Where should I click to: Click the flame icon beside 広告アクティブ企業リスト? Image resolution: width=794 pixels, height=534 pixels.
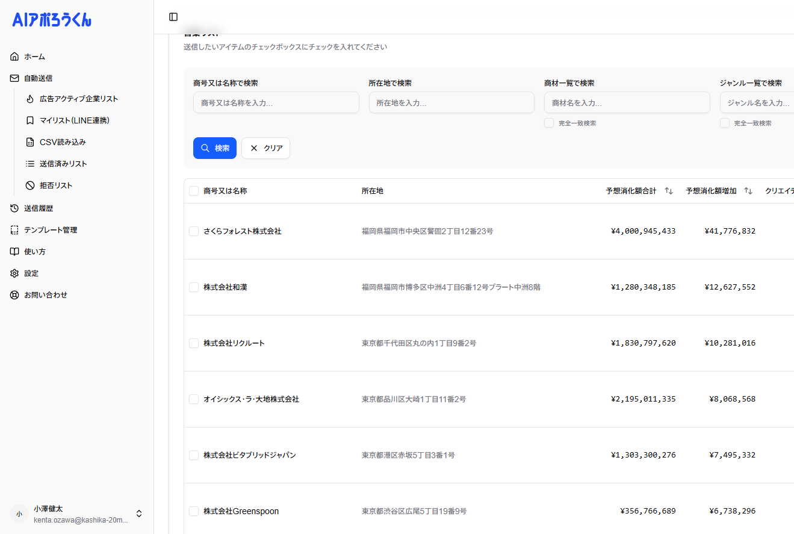(29, 99)
